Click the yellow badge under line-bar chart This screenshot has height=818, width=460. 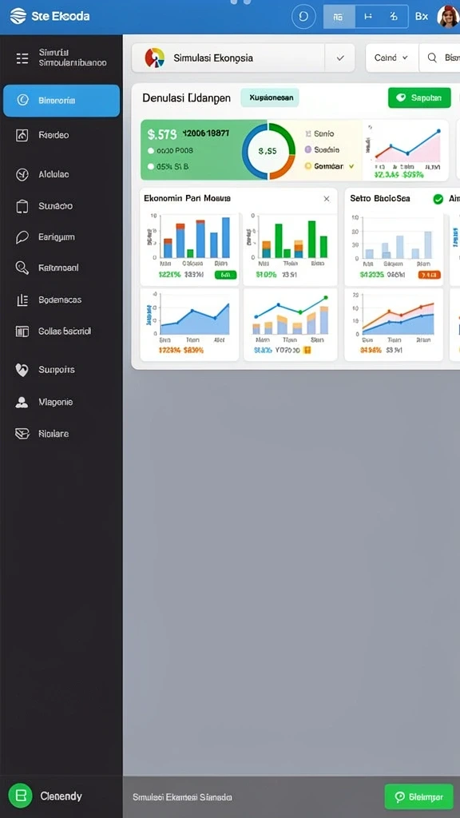pos(307,351)
